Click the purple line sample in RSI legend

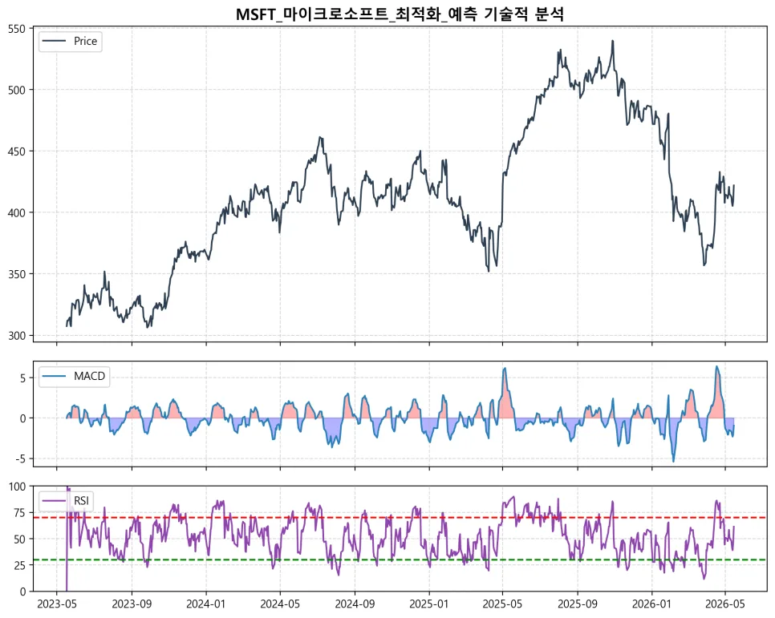[55, 501]
